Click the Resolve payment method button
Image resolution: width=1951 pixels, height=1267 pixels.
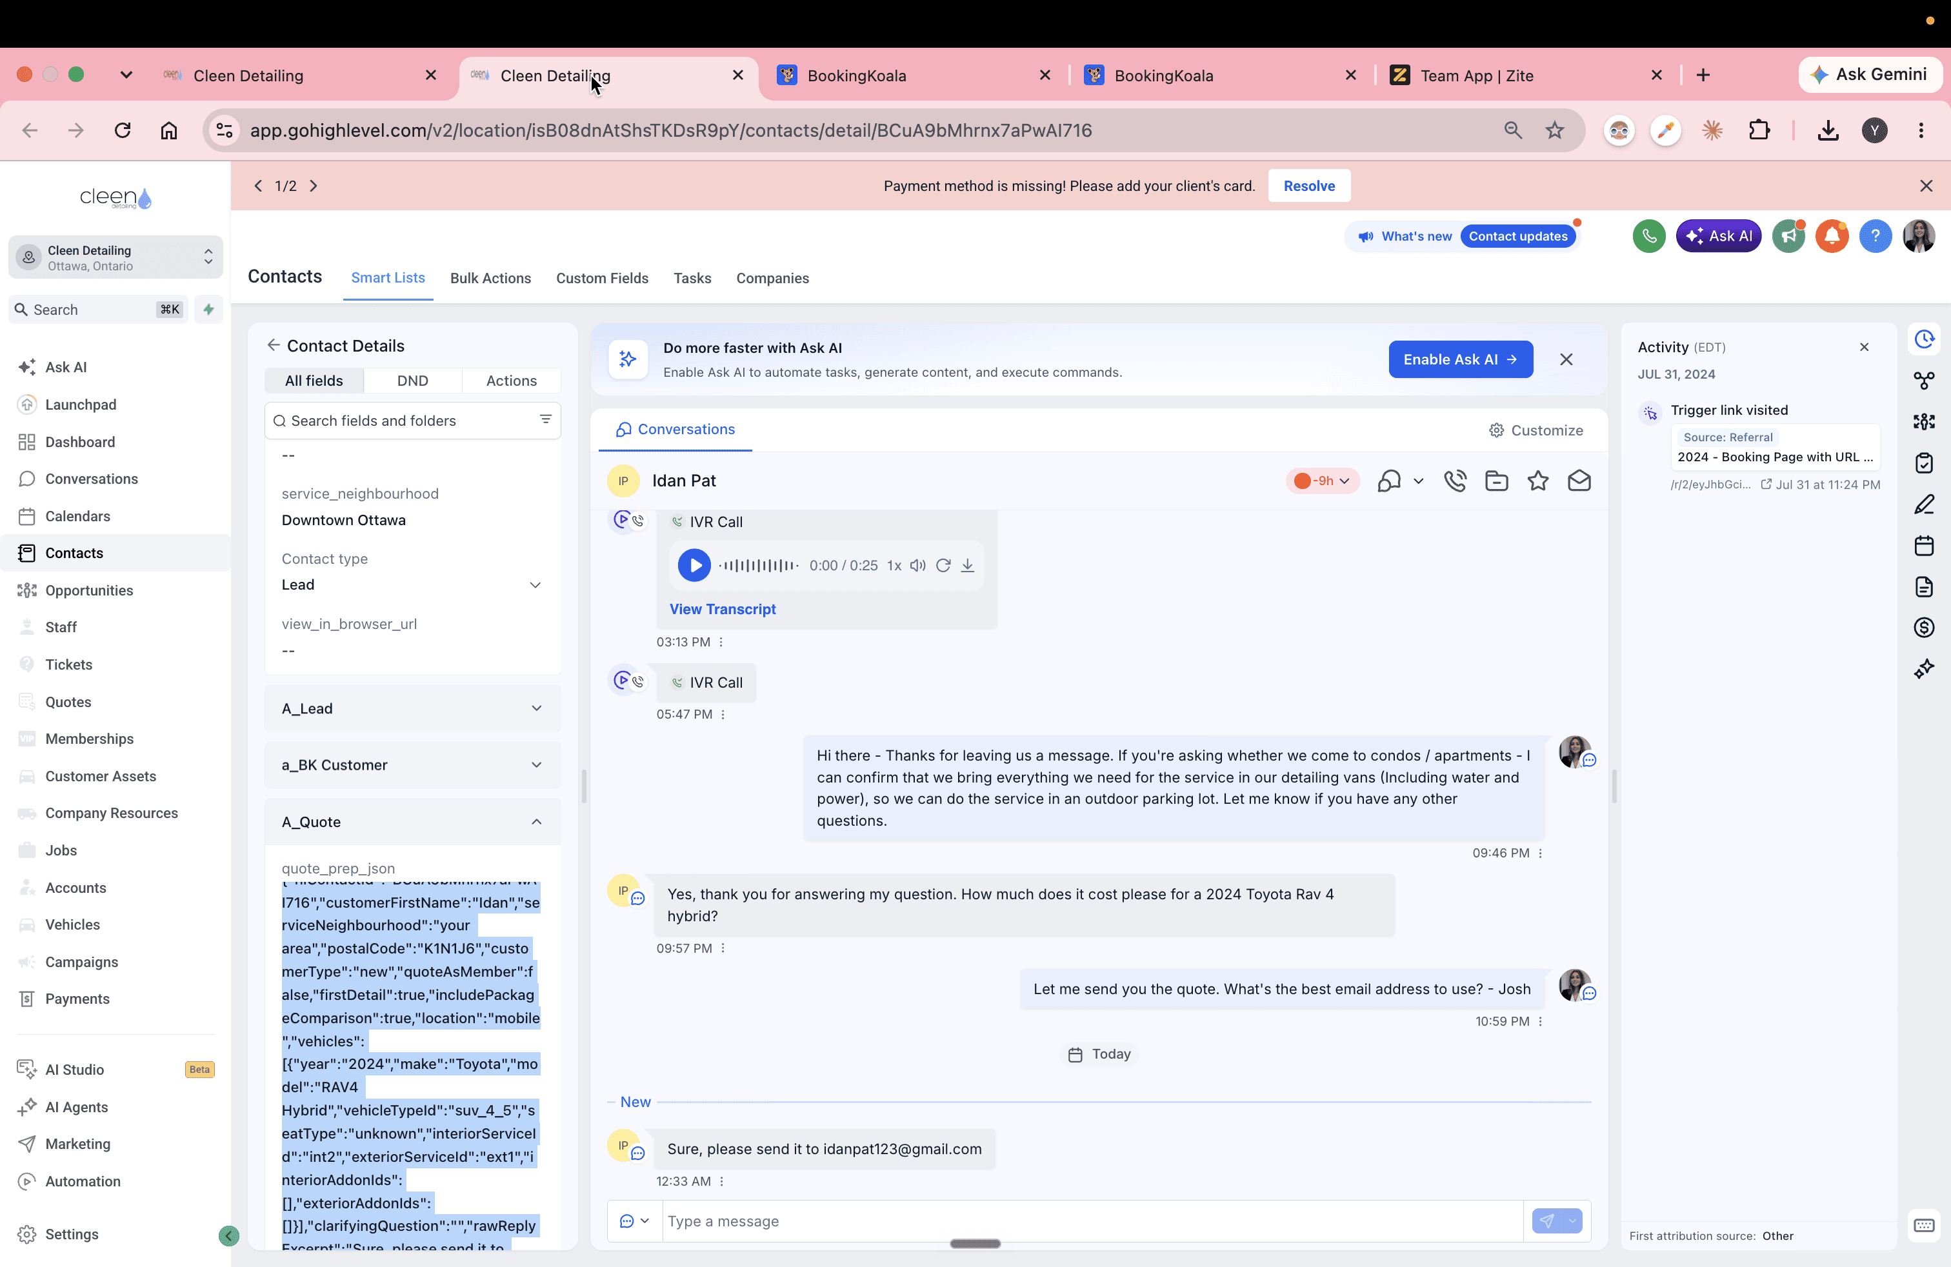click(1309, 186)
